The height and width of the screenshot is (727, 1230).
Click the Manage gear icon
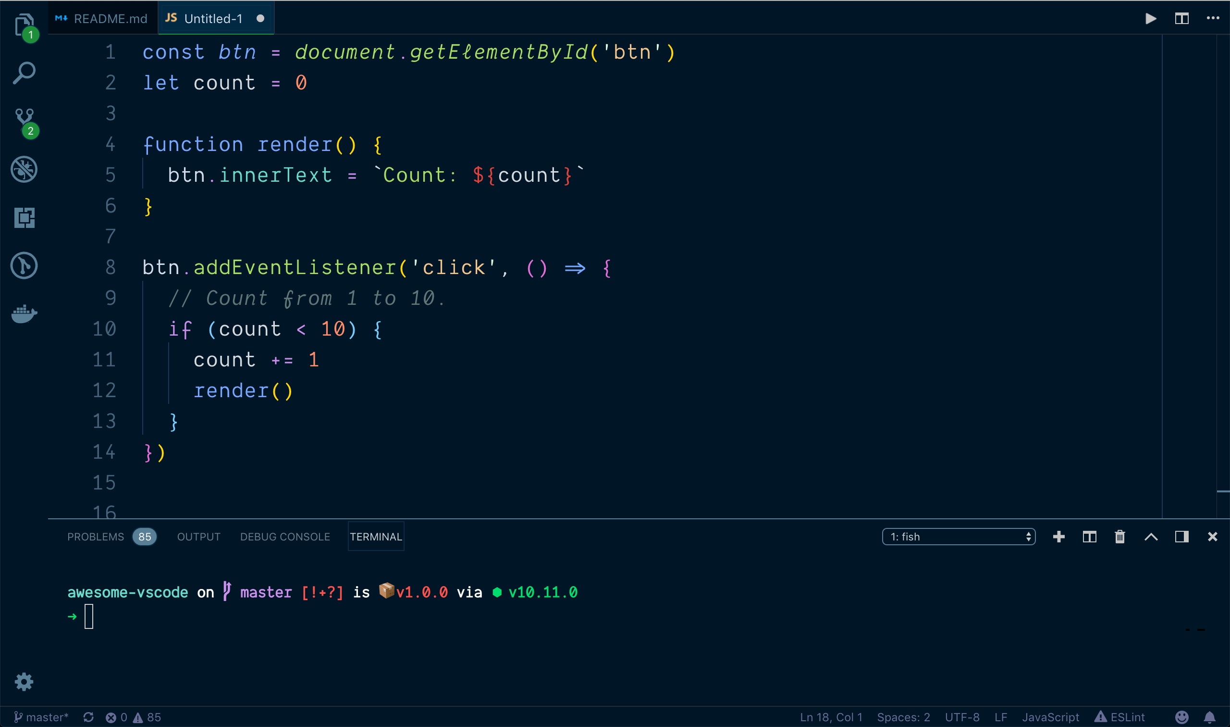point(24,681)
